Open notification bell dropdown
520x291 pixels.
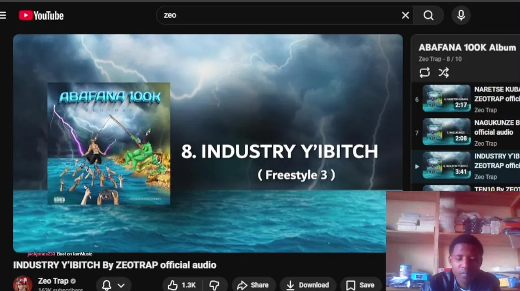(x=113, y=285)
